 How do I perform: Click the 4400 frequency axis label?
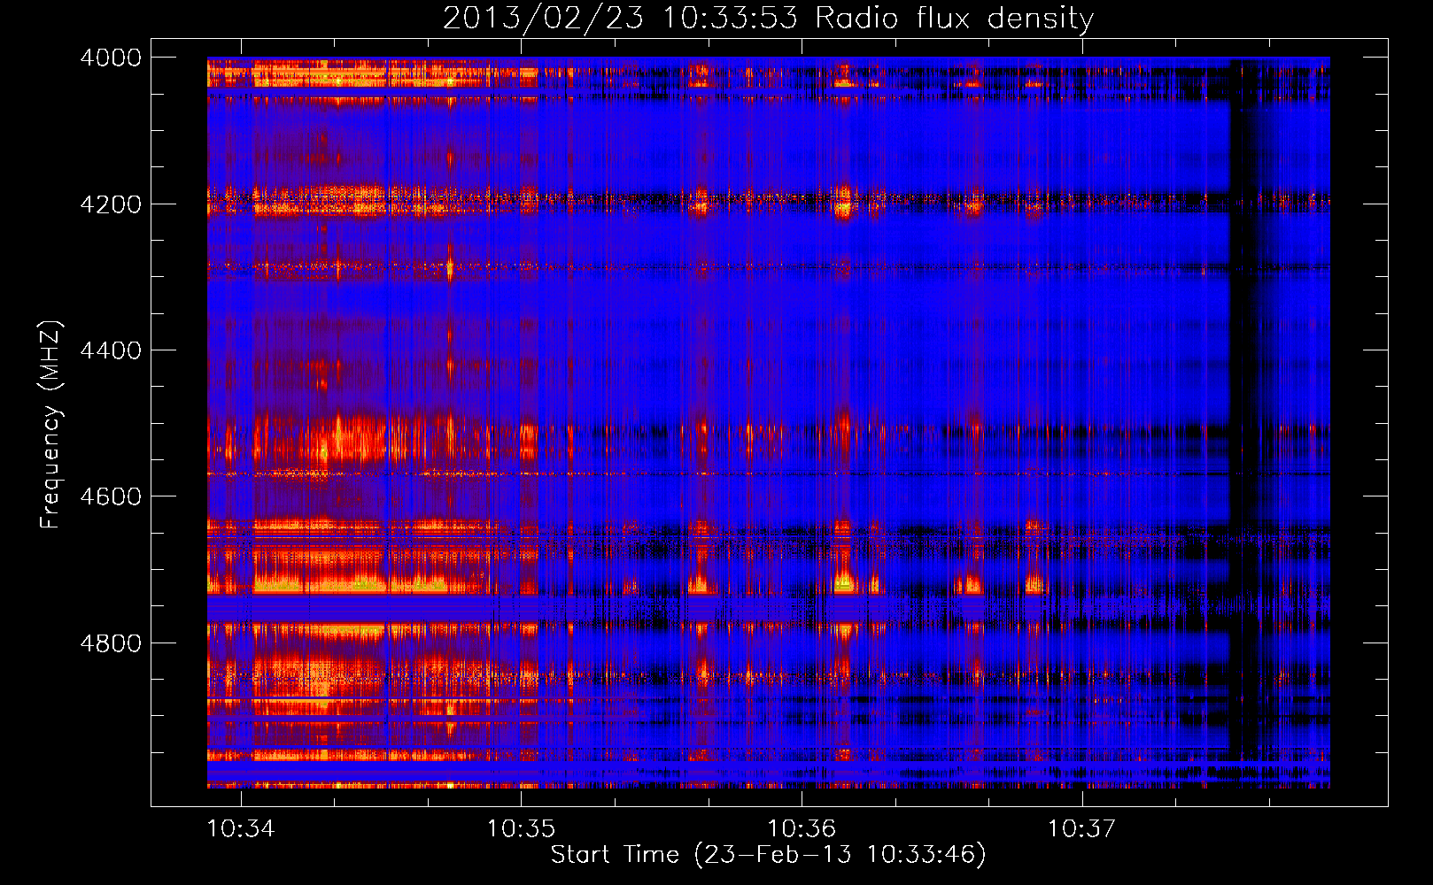pyautogui.click(x=111, y=350)
